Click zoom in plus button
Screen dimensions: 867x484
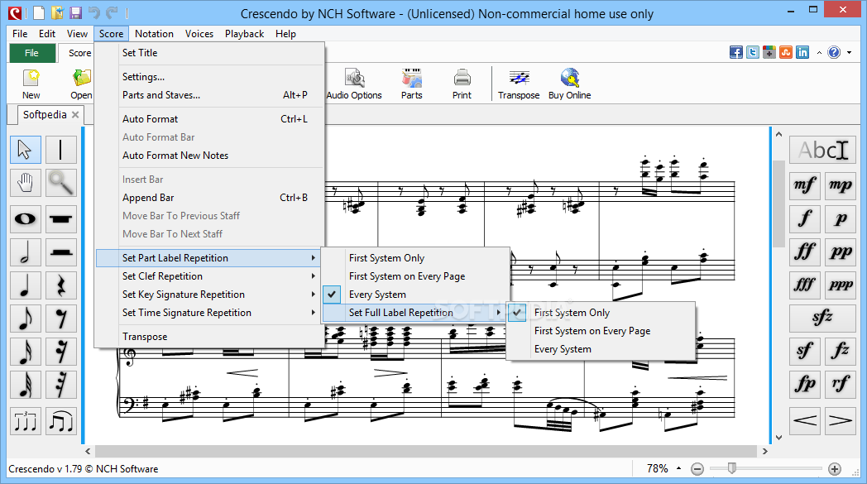click(835, 469)
